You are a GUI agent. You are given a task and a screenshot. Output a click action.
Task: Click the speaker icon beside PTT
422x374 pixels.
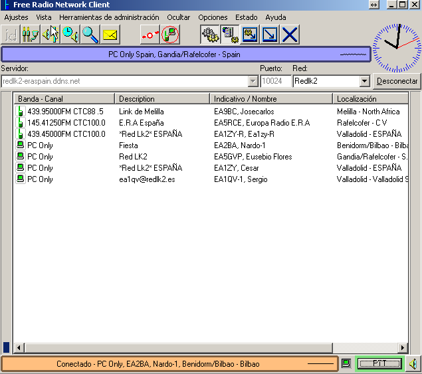(413, 363)
